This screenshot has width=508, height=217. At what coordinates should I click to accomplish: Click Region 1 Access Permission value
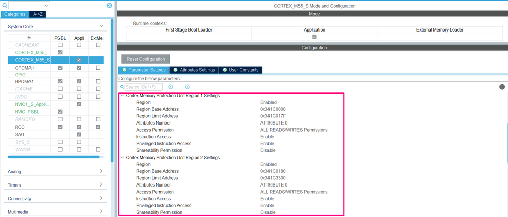[294, 130]
